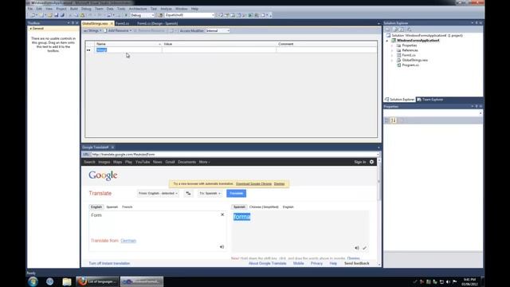The image size is (510, 287).
Task: Click the Solution Explorer Properties toolbar icon
Action: click(387, 29)
